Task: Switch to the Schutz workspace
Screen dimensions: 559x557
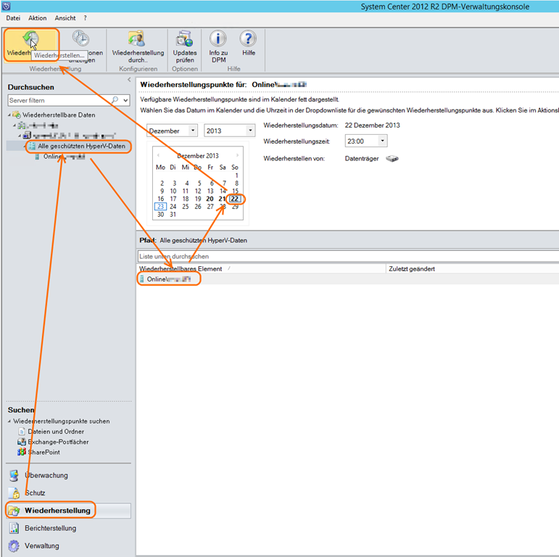Action: coord(35,493)
